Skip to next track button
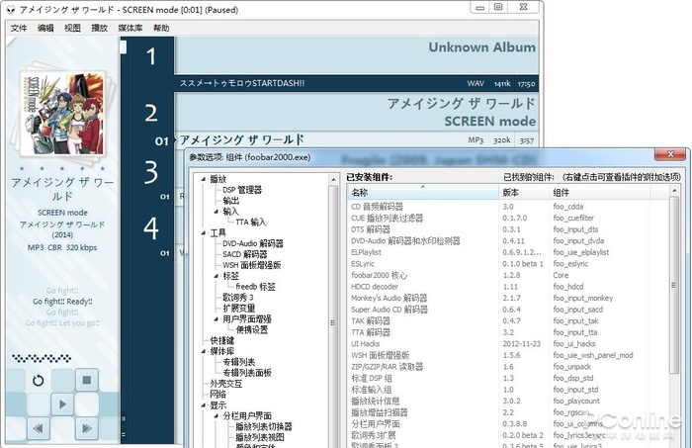The height and width of the screenshot is (448, 692). (x=87, y=427)
